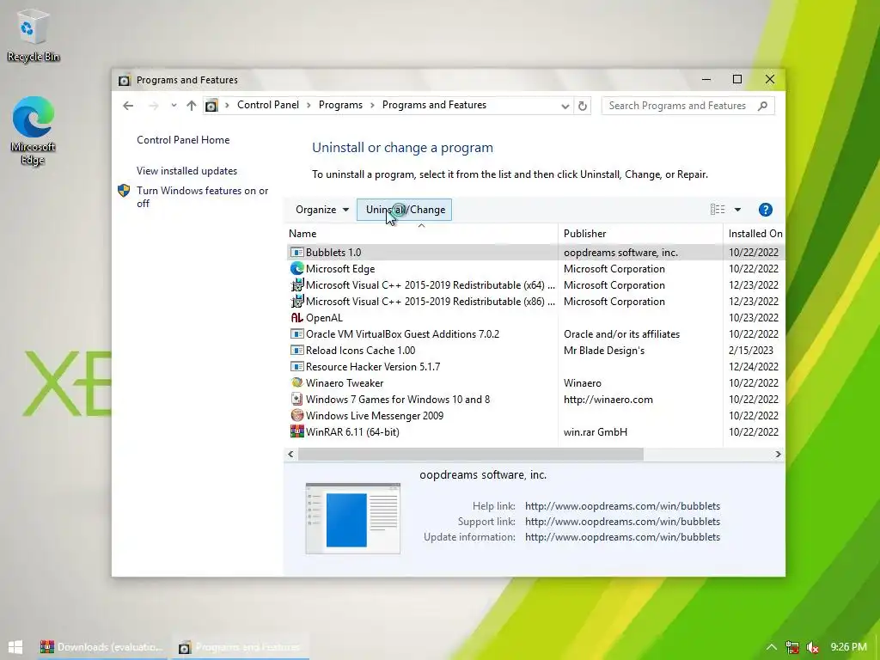Expand the chevron after Programs breadcrumb
880x660 pixels.
coord(372,106)
